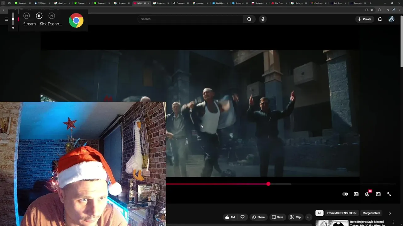The width and height of the screenshot is (403, 226).
Task: Switch to the Edit Room tab
Action: [338, 3]
